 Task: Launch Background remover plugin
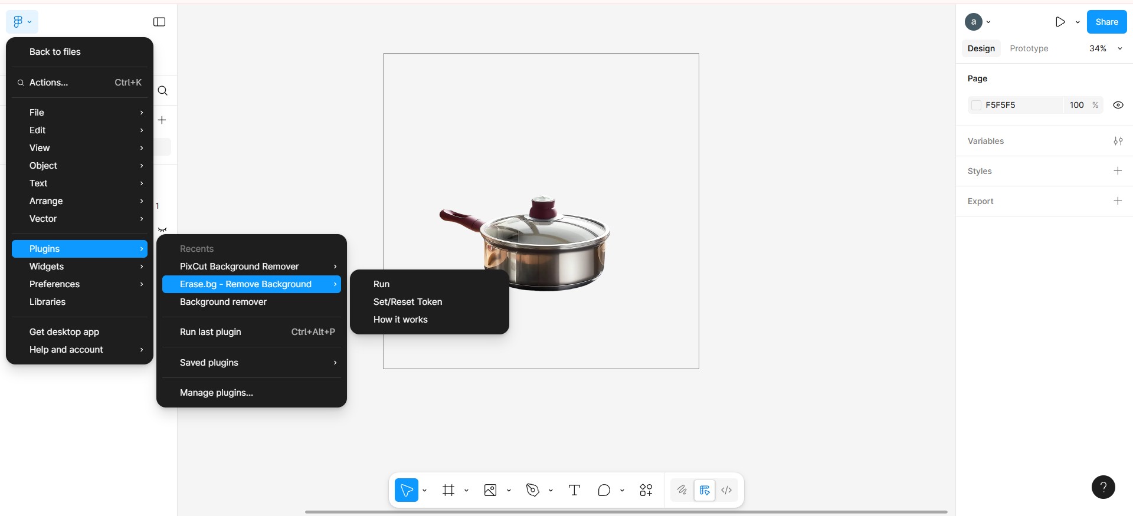coord(251,302)
